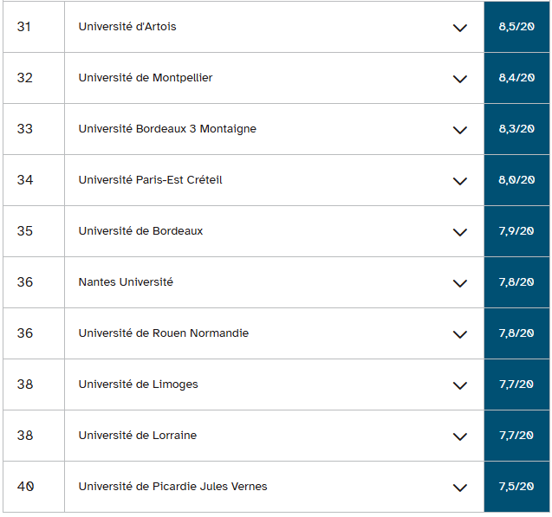Screen dimensions: 552x517
Task: Click the 7,5/20 score cell
Action: point(516,487)
